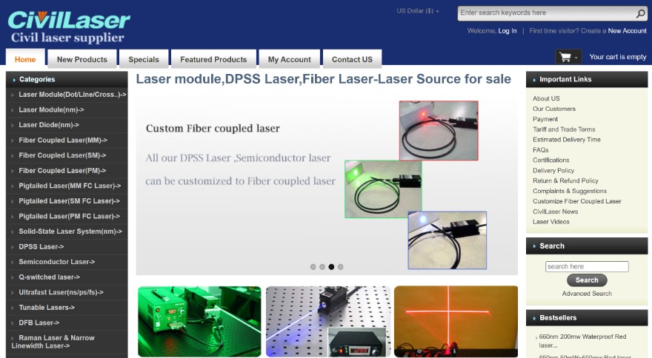Expand the DPSS Laser category
This screenshot has height=358, width=652.
[41, 246]
